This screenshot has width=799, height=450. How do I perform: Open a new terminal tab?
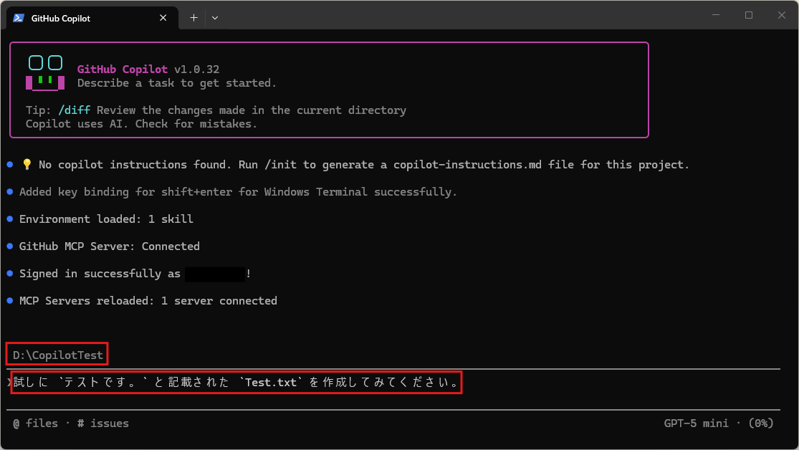(193, 18)
